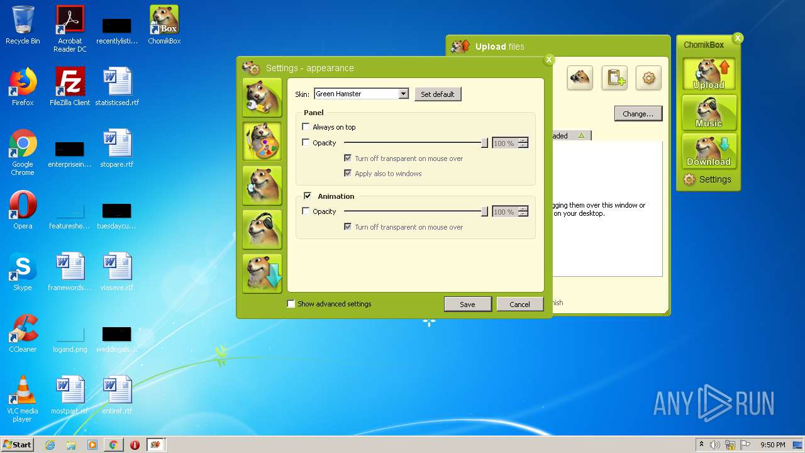The width and height of the screenshot is (805, 453).
Task: Click Animation opacity percent spinner arrows
Action: (x=523, y=212)
